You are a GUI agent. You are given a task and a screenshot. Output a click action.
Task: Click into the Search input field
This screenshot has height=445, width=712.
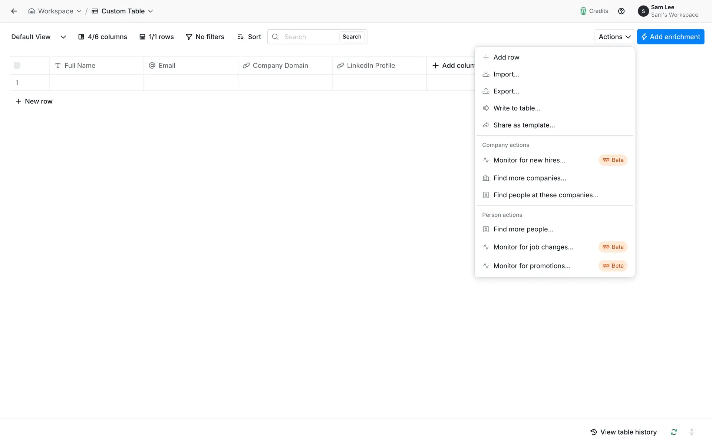pyautogui.click(x=310, y=37)
